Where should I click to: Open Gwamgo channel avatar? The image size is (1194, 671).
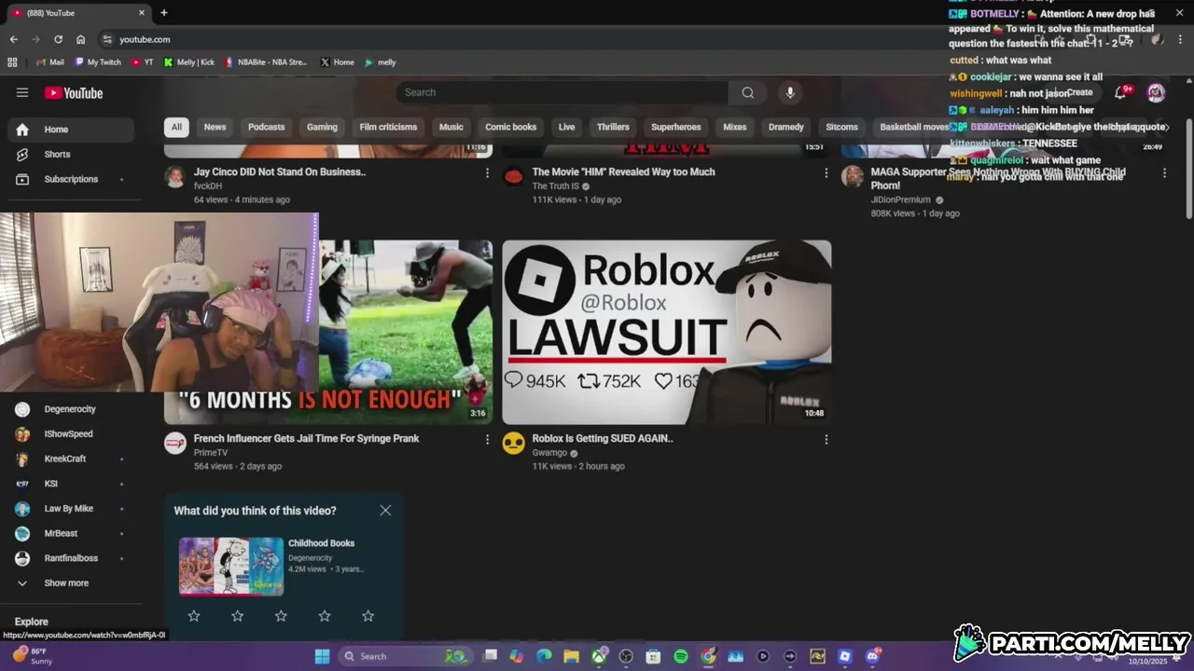pos(513,443)
